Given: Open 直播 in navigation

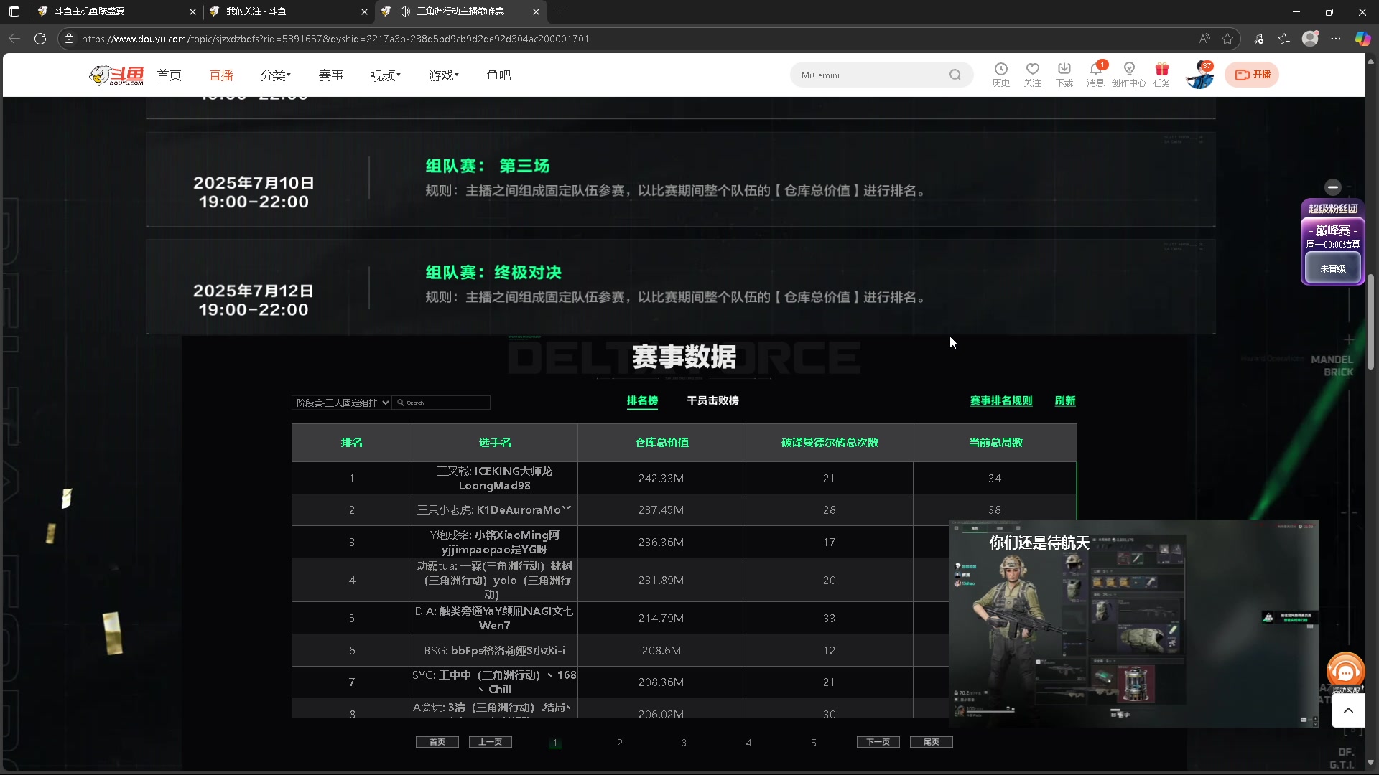Looking at the screenshot, I should pyautogui.click(x=221, y=75).
